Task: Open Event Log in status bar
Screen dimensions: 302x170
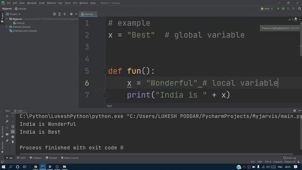Action: pyautogui.click(x=290, y=158)
